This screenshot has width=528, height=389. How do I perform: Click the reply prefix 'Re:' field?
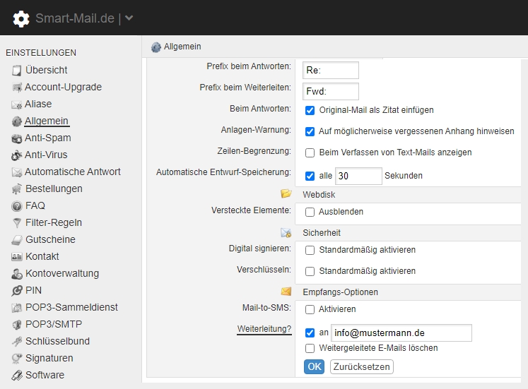(331, 71)
